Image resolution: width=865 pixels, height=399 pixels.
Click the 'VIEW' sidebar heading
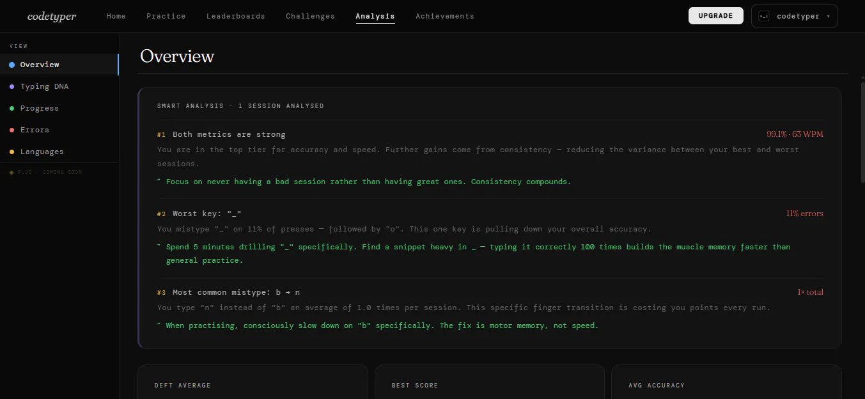[x=19, y=46]
